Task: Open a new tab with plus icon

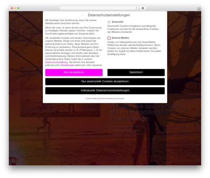Action: (x=199, y=9)
